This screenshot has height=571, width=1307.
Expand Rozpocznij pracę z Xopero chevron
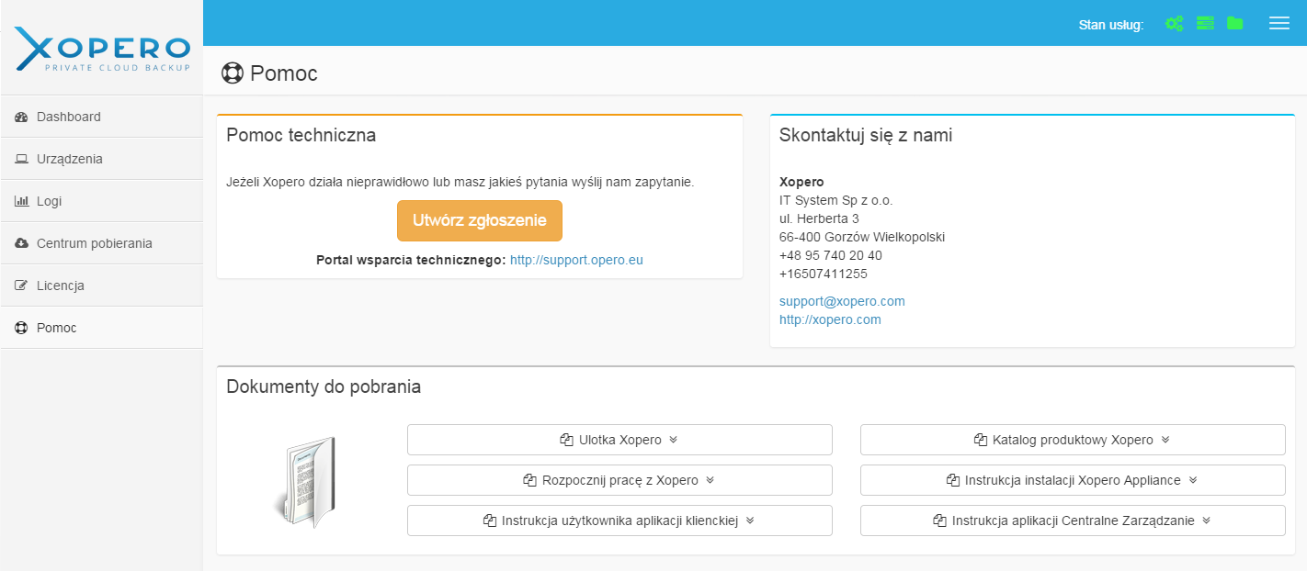710,480
